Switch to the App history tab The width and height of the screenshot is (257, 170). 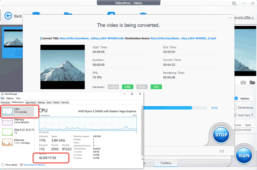(x=31, y=102)
